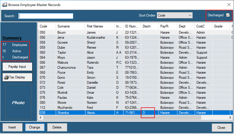Select surname Taylor
This screenshot has width=234, height=134.
(x=62, y=52)
